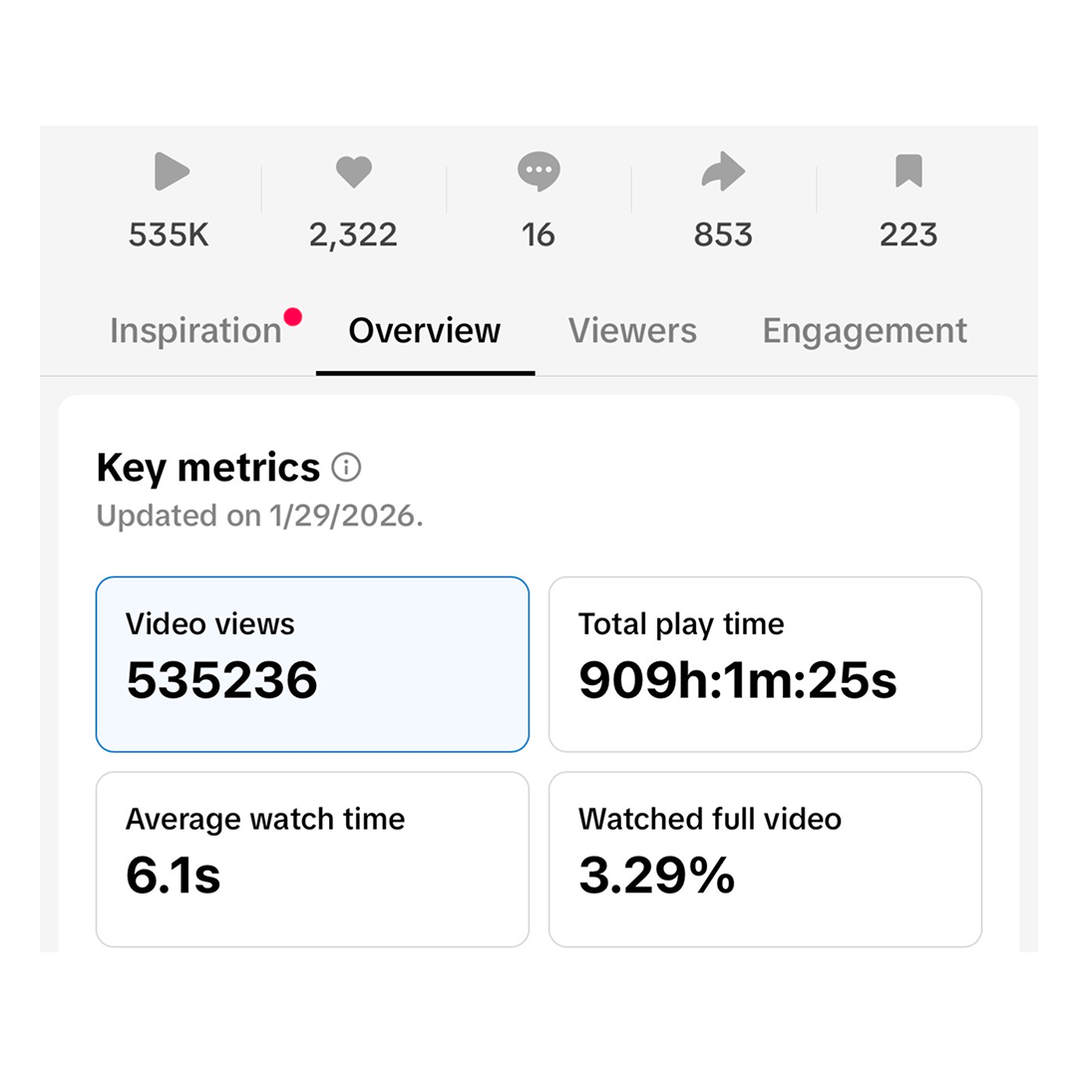Click the red notification dot on Inspiration
Viewport: 1077px width, 1077px height.
(x=292, y=317)
